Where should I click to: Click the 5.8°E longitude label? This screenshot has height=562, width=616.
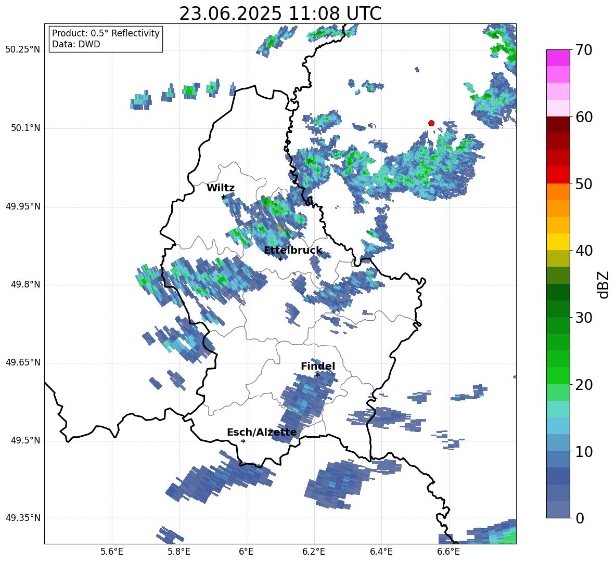pyautogui.click(x=179, y=552)
